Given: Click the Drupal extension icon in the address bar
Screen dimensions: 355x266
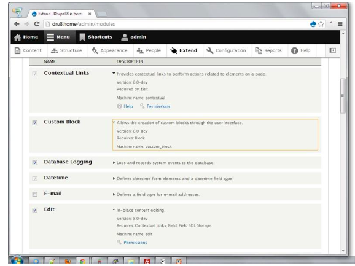Looking at the screenshot, I should point(313,24).
